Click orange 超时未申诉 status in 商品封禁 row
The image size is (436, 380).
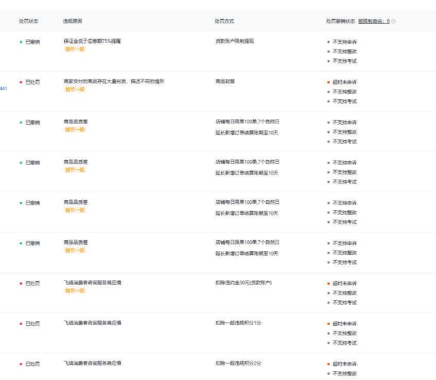[x=344, y=82]
